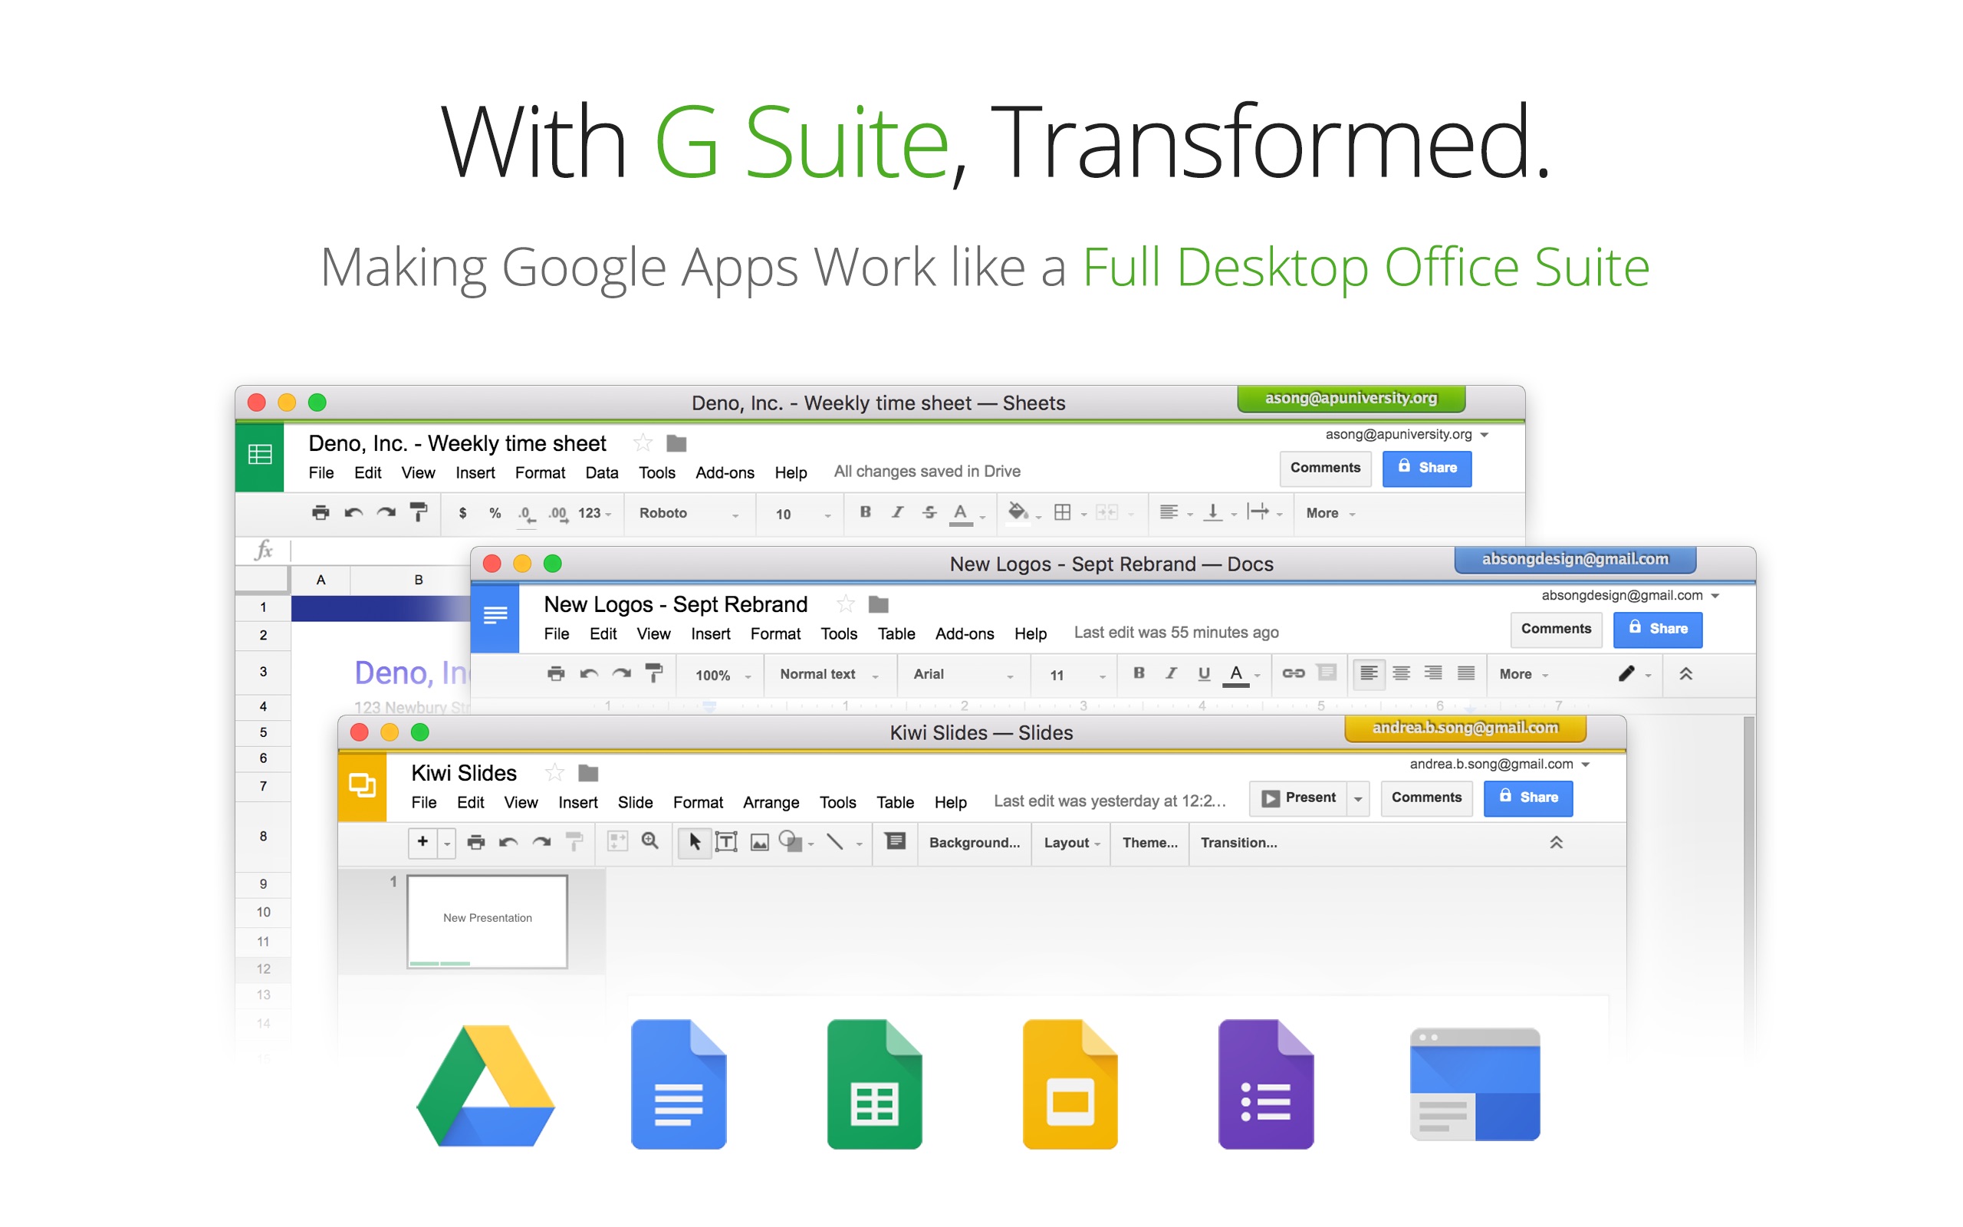Click the Present button in Slides
The height and width of the screenshot is (1227, 1963).
pos(1299,798)
